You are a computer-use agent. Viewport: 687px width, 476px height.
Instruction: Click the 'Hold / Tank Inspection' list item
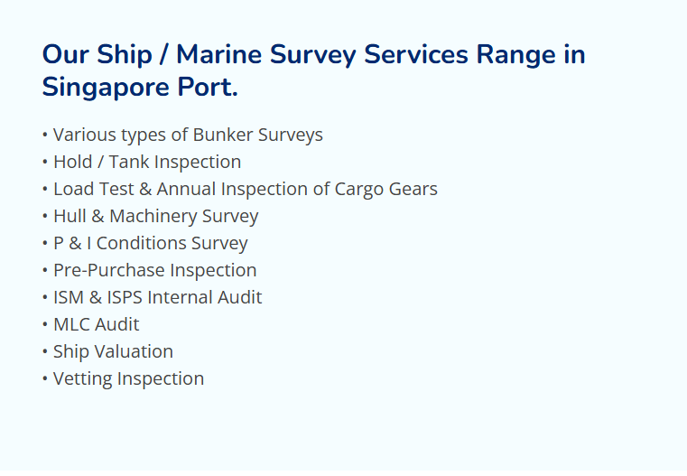(146, 162)
